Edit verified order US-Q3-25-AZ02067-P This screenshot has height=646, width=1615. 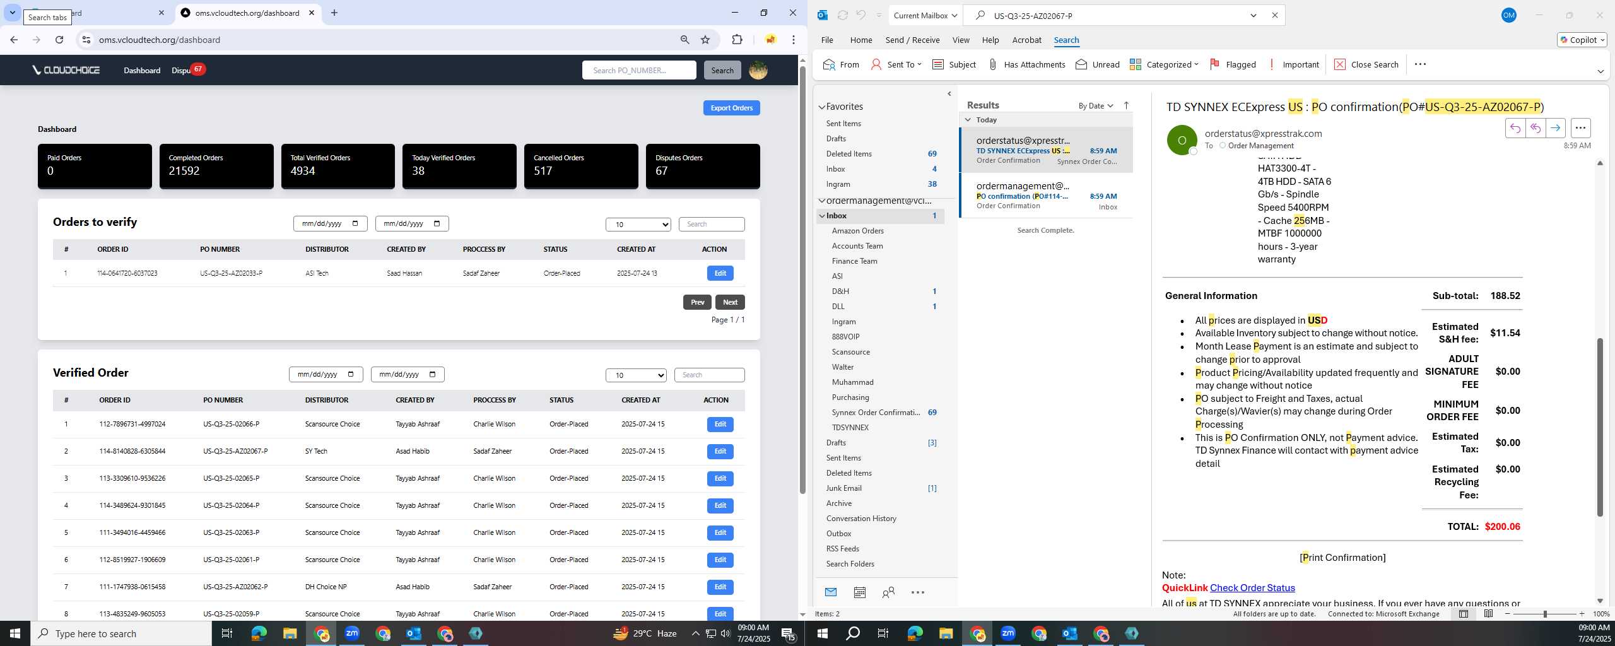tap(720, 451)
